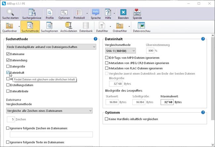The height and width of the screenshot is (147, 215).
Task: Open the Protokoll log
Action: pyautogui.click(x=79, y=14)
